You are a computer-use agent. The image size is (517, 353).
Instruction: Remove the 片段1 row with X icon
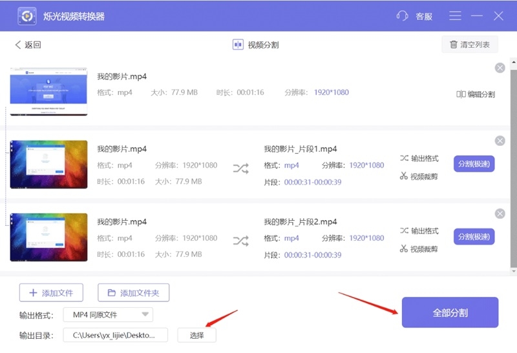500,141
